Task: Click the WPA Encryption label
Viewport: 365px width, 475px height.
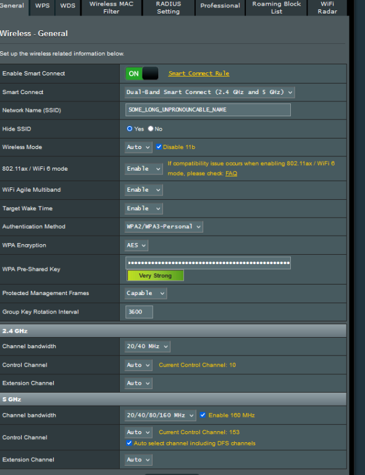Action: click(x=24, y=246)
